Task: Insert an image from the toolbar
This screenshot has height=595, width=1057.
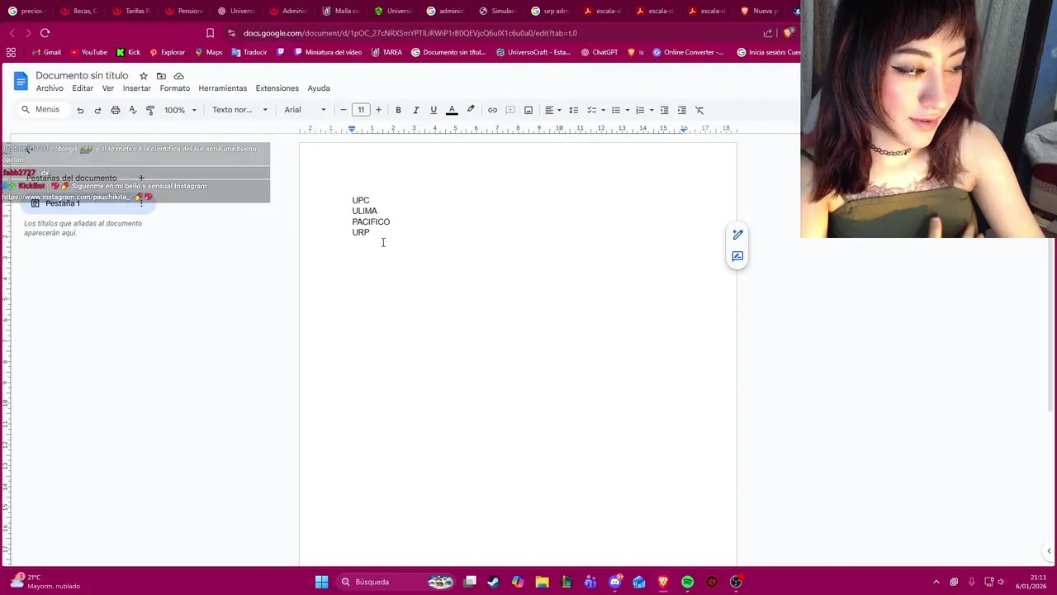Action: click(x=528, y=110)
